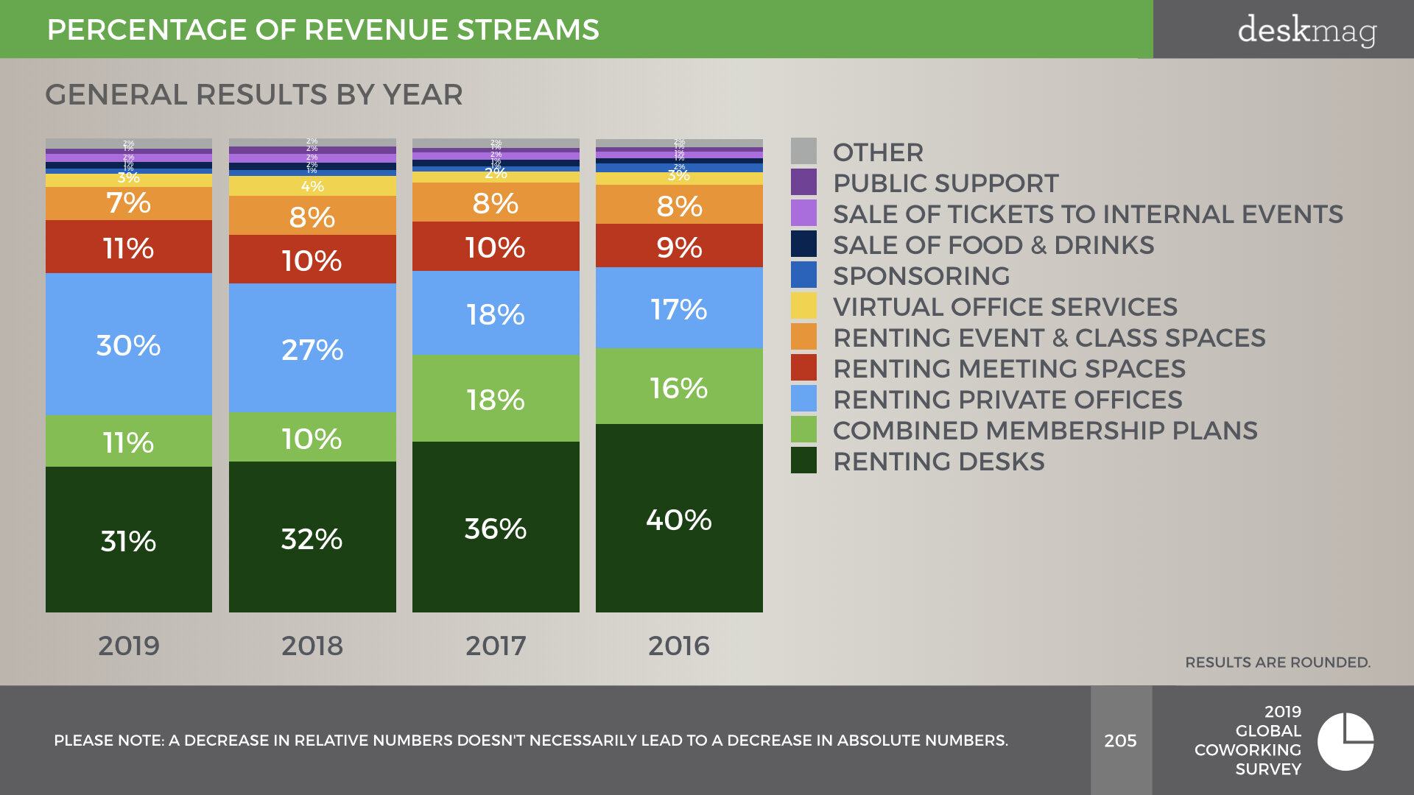Click the 'PLEASE NOTE' footer disclaimer
Image resolution: width=1414 pixels, height=795 pixels.
click(531, 741)
